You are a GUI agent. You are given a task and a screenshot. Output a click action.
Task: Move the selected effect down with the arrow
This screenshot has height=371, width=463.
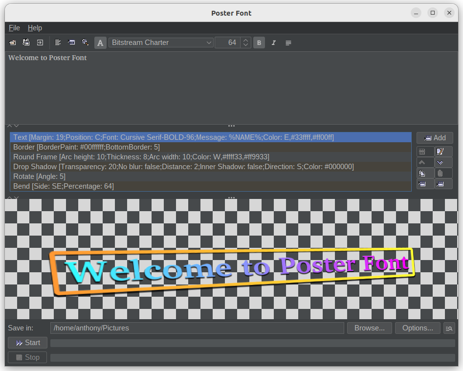[440, 162]
